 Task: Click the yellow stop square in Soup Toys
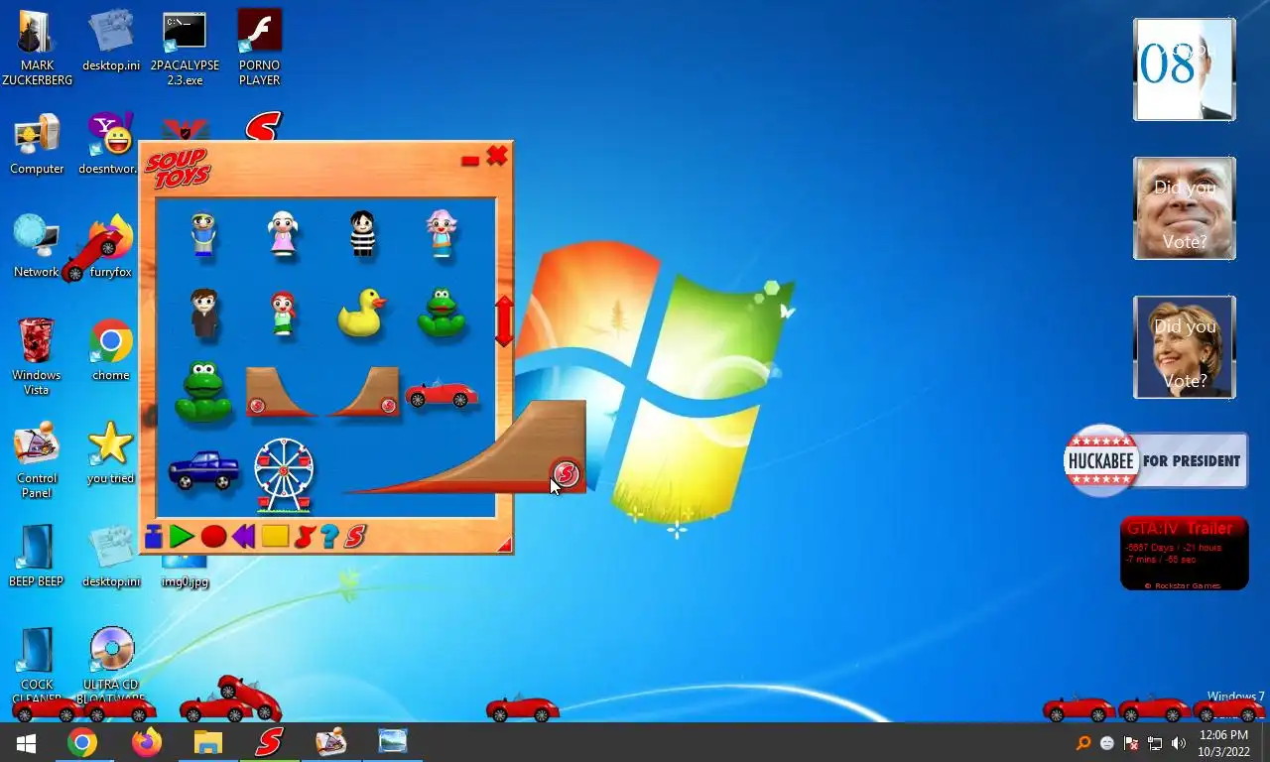(x=275, y=537)
